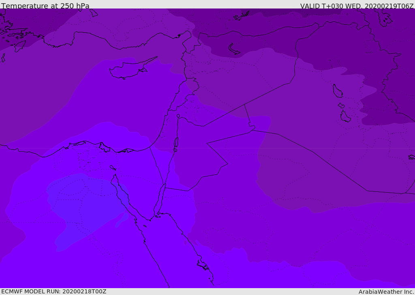Click the ECMWF MODEL RUN label

[x=53, y=291]
